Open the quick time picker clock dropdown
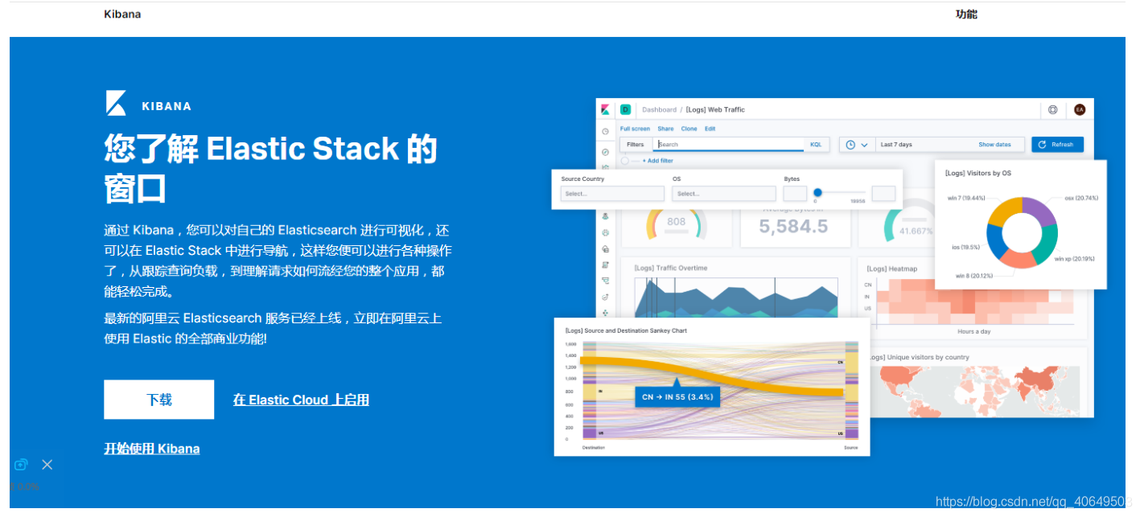 tap(857, 145)
